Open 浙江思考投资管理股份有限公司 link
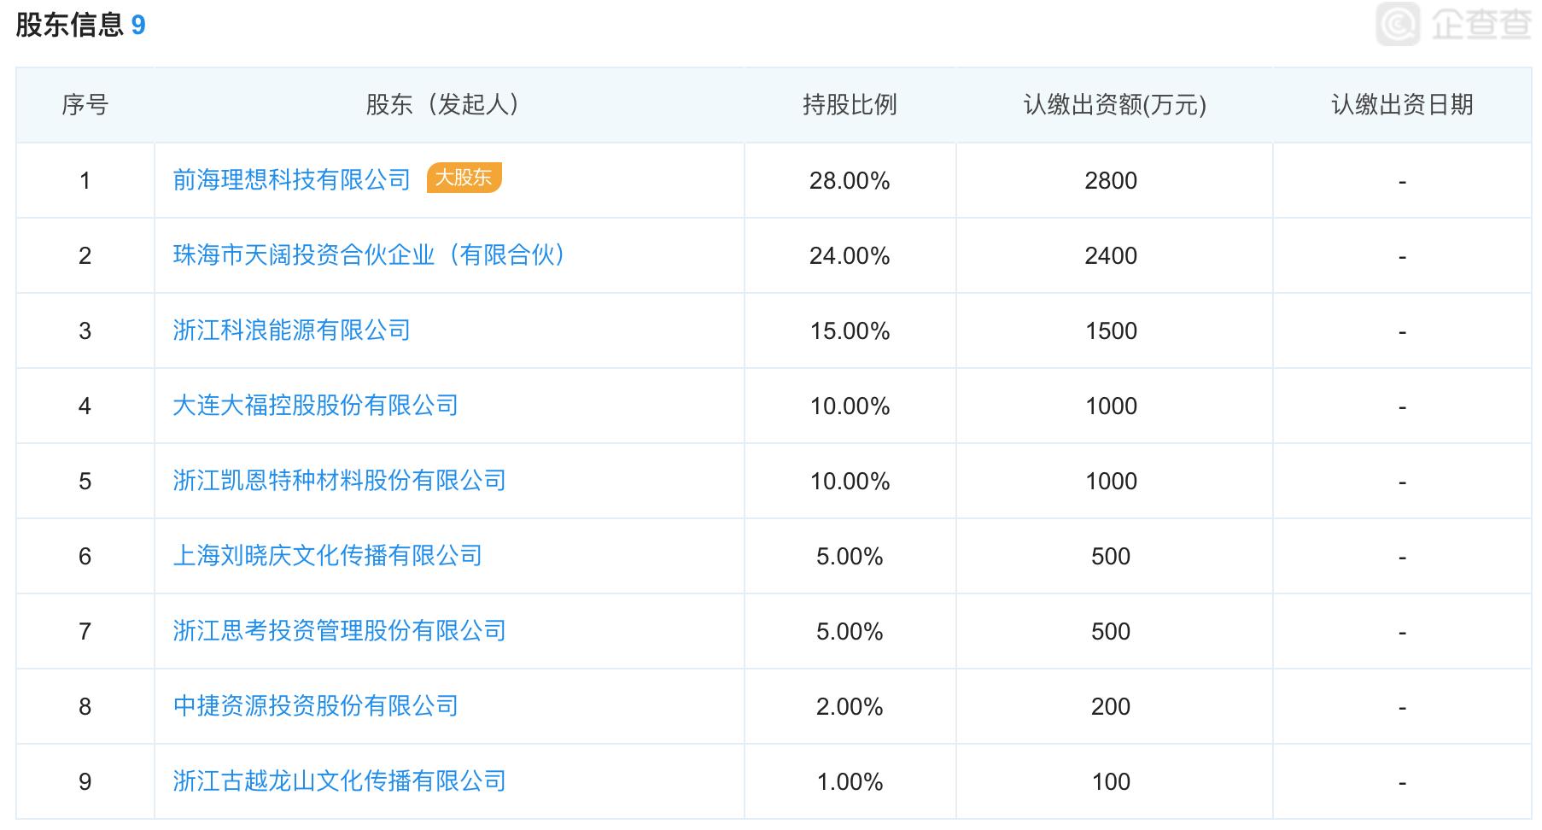The width and height of the screenshot is (1542, 830). click(339, 631)
